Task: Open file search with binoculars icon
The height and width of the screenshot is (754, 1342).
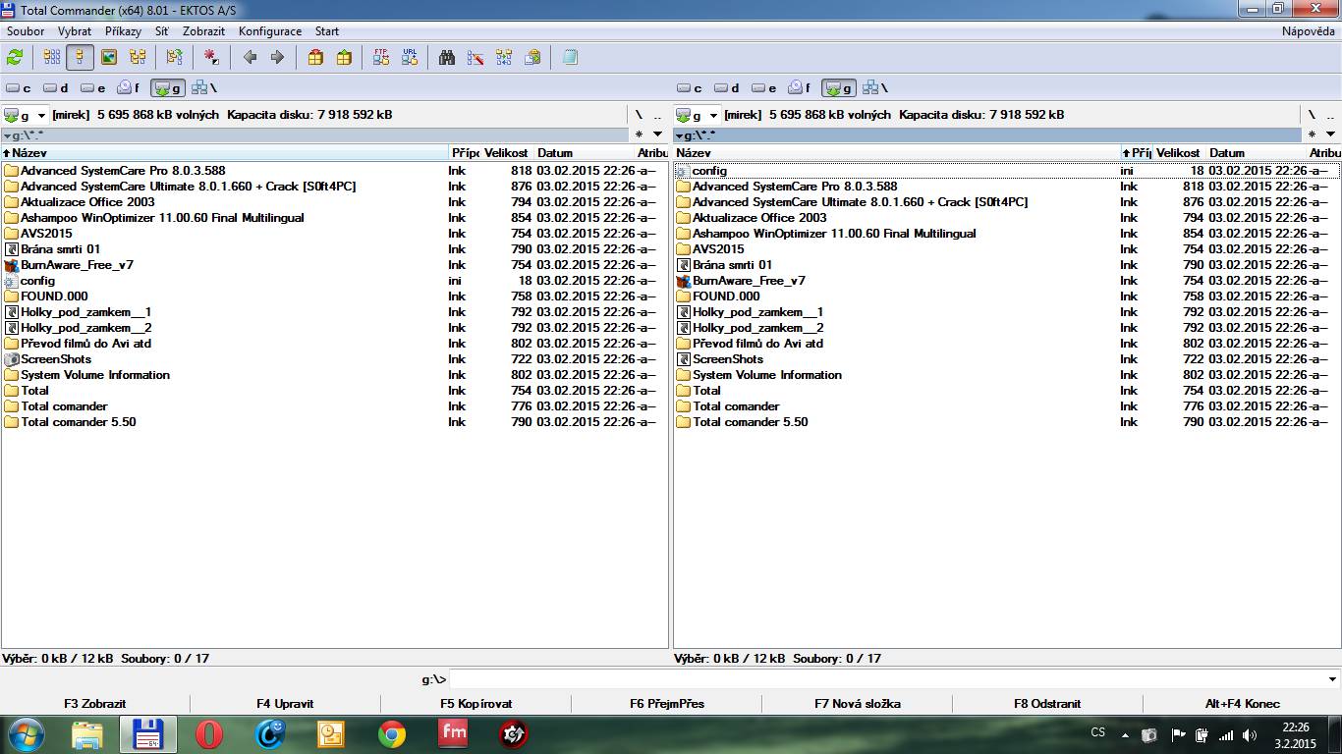Action: click(x=447, y=58)
